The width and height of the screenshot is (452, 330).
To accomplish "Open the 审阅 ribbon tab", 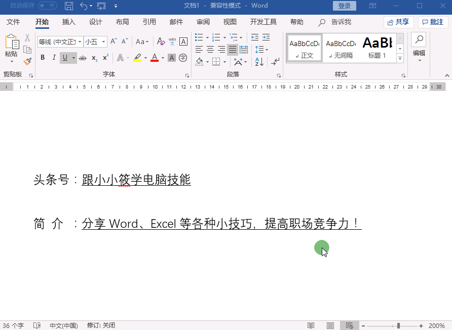I will pyautogui.click(x=203, y=22).
